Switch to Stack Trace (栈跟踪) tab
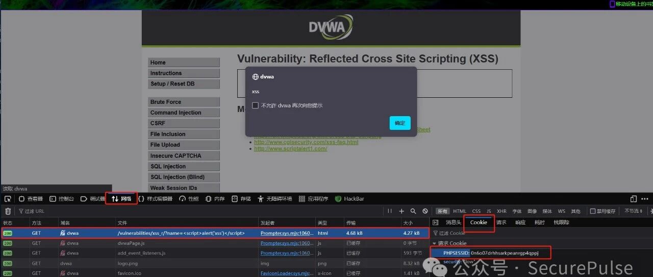This screenshot has height=277, width=653. 561,223
